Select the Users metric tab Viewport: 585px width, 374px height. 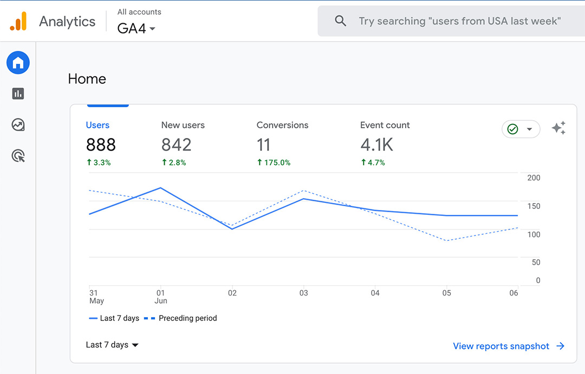[101, 135]
